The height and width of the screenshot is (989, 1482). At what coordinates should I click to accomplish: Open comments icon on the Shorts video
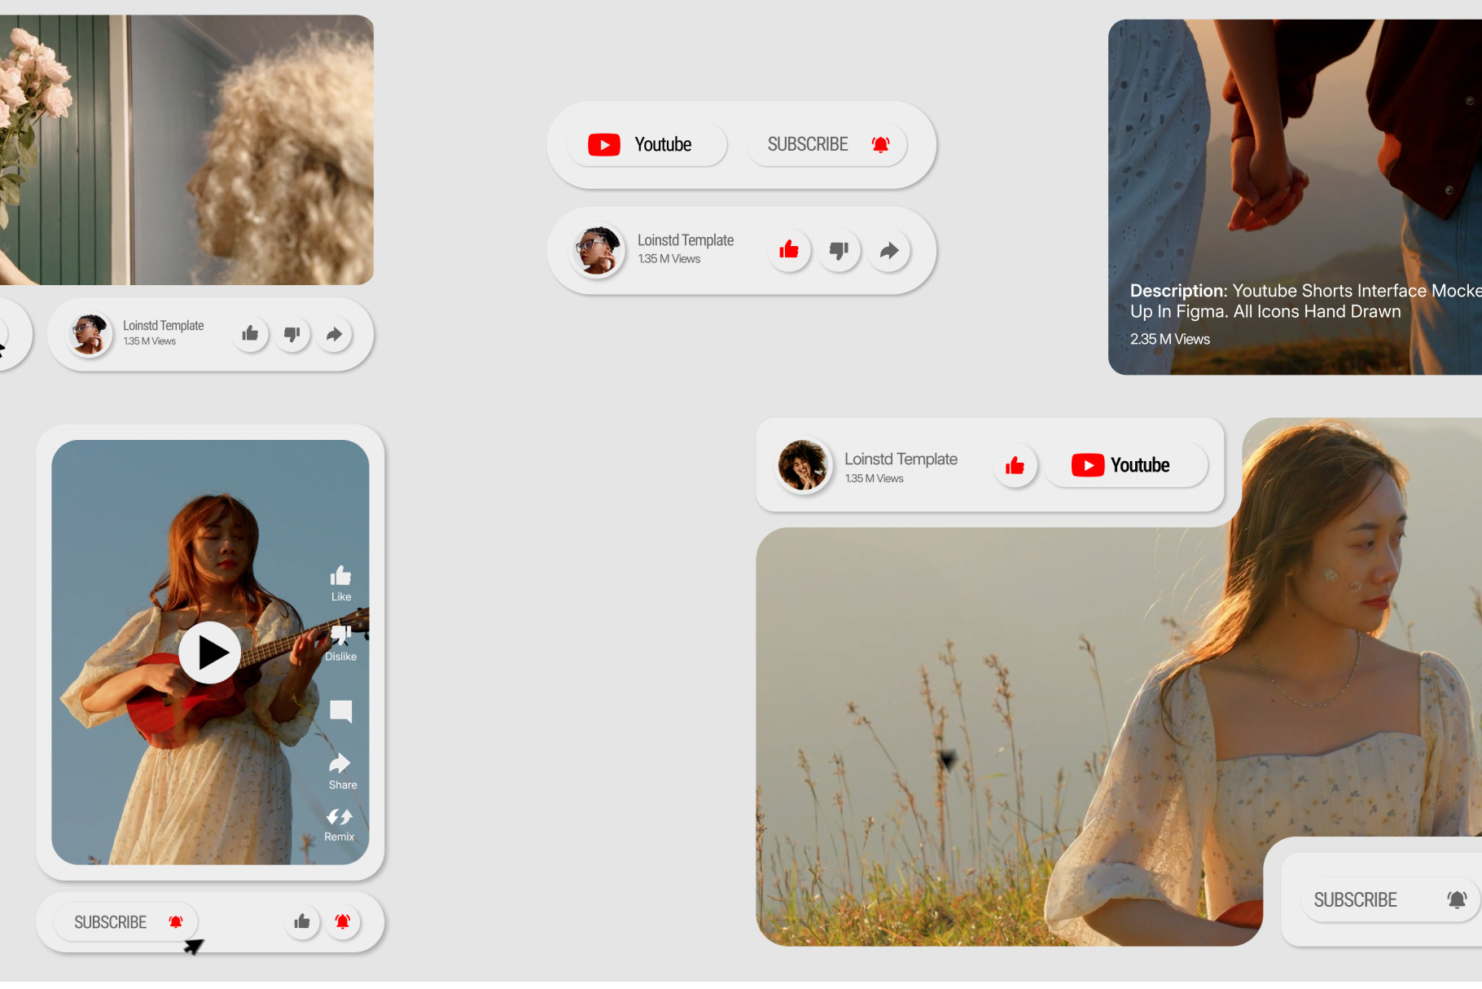(340, 711)
